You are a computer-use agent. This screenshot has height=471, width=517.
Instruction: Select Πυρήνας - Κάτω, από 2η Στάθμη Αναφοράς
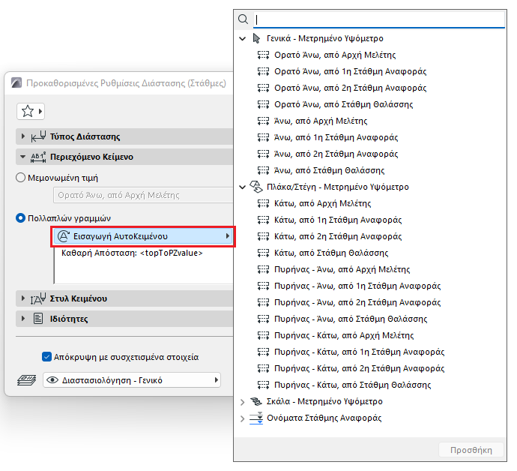click(360, 368)
